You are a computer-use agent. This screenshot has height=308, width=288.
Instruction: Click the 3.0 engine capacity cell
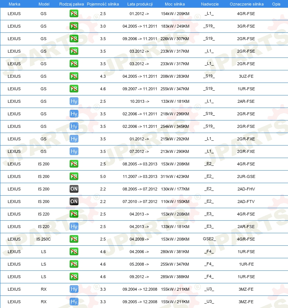103,26
